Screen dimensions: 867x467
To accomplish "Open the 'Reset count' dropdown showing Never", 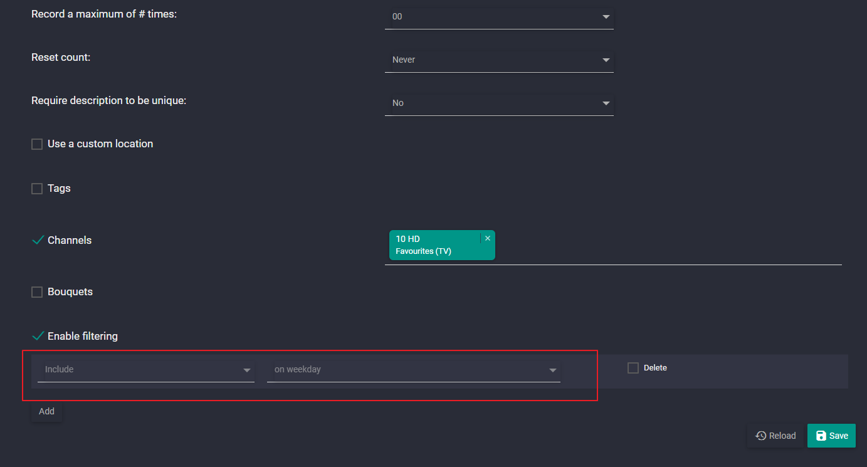I will click(x=499, y=60).
